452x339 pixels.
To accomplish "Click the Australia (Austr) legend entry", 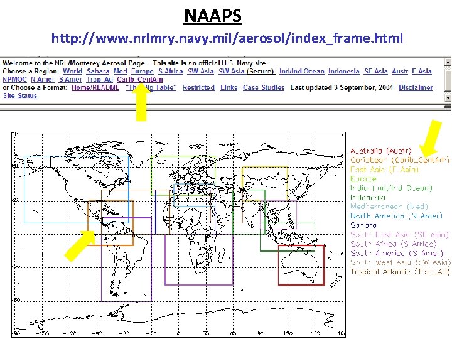I will click(x=381, y=151).
